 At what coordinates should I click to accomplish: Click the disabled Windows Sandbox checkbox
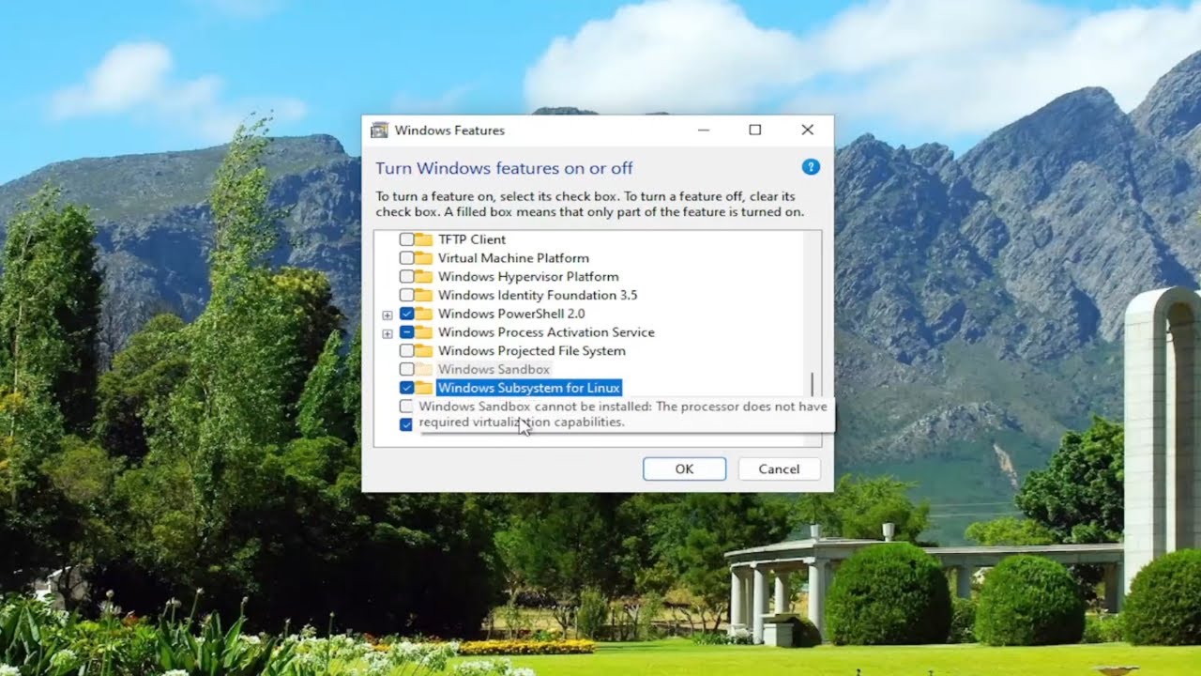(x=406, y=370)
